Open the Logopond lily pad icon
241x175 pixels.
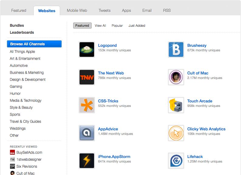pyautogui.click(x=87, y=50)
